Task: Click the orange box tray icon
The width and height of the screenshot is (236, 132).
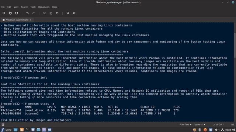Action: click(205, 130)
